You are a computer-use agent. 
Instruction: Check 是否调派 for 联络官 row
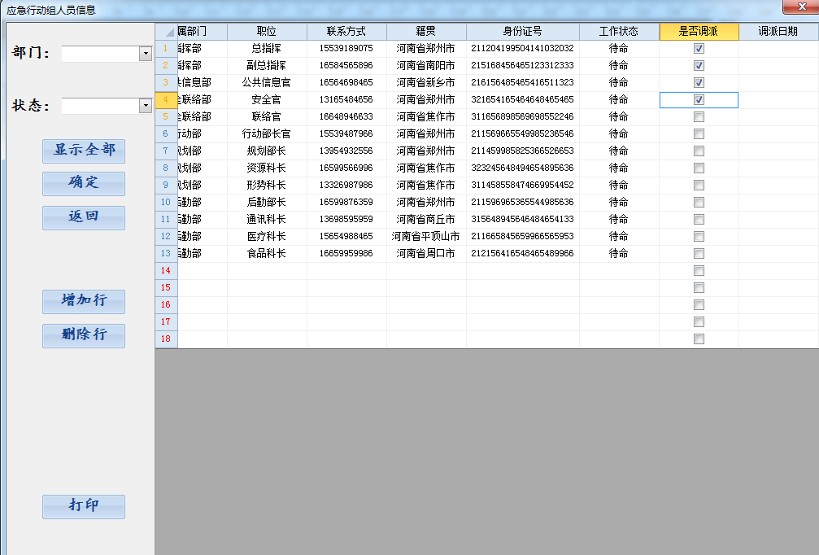(699, 116)
